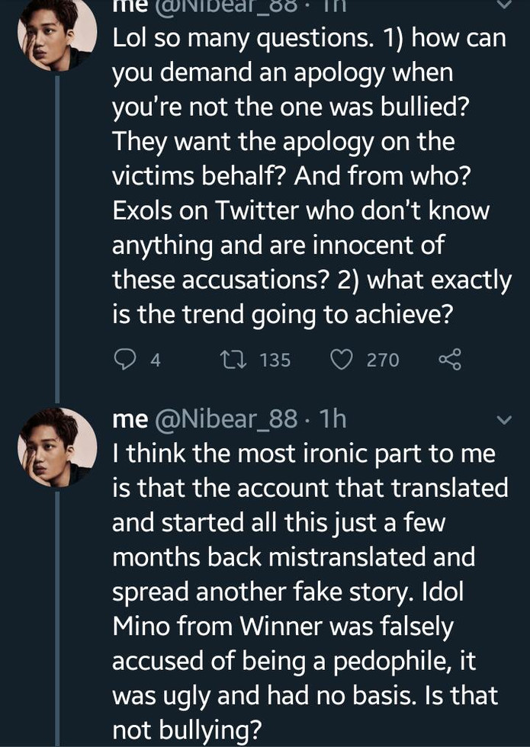The image size is (530, 747).
Task: View the retweet count 135
Action: click(x=275, y=360)
